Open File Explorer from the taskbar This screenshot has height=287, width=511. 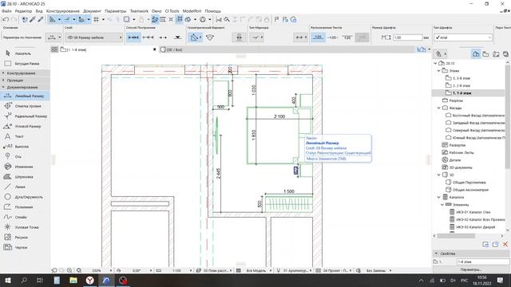pos(73,280)
